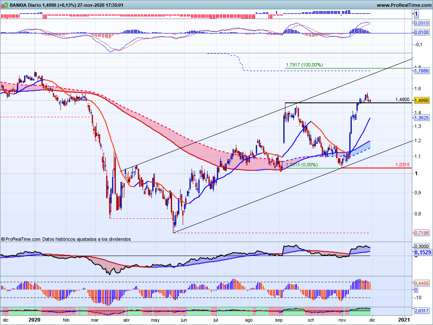433x325 pixels.
Task: Click the 0,8 price axis label
Action: [x=417, y=214]
